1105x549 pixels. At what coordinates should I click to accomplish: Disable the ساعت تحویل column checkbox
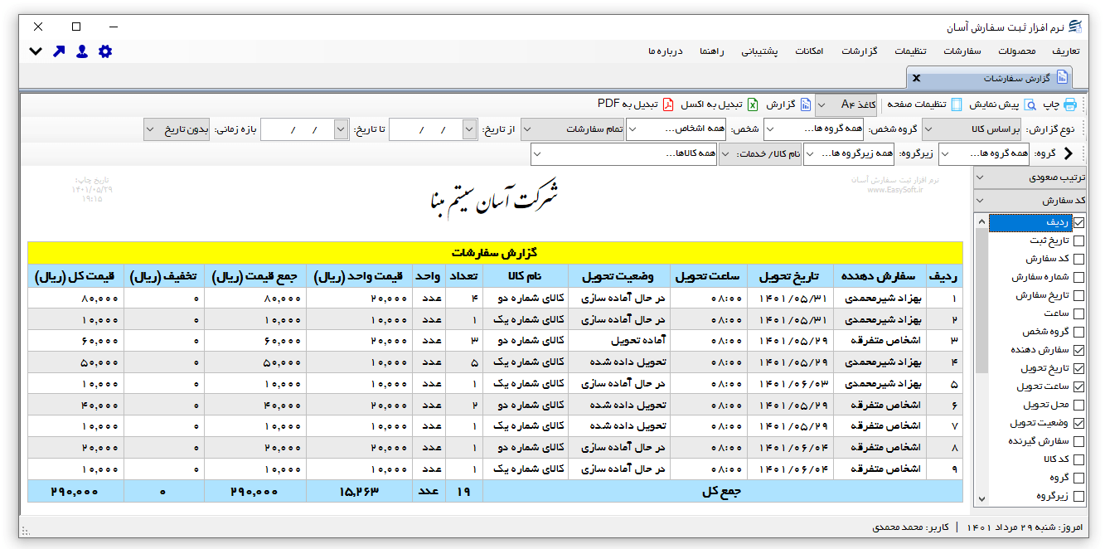click(x=1078, y=387)
